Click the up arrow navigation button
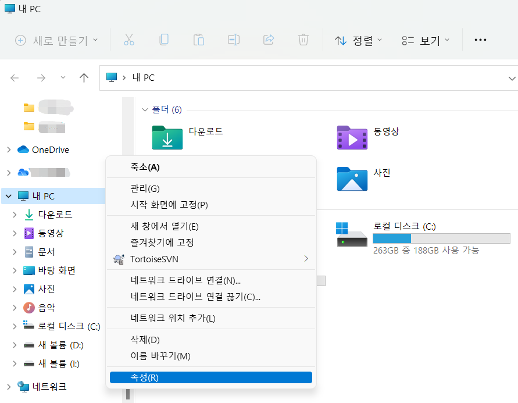Image resolution: width=518 pixels, height=403 pixels. tap(84, 78)
